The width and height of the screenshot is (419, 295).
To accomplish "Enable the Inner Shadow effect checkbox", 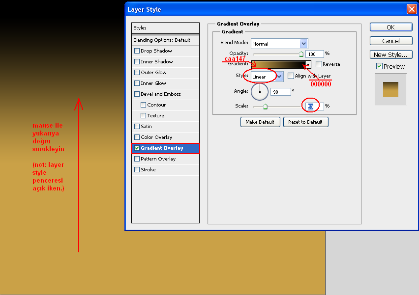I will point(137,62).
